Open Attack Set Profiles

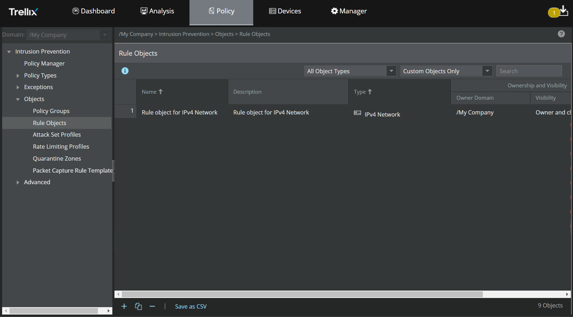pyautogui.click(x=57, y=135)
